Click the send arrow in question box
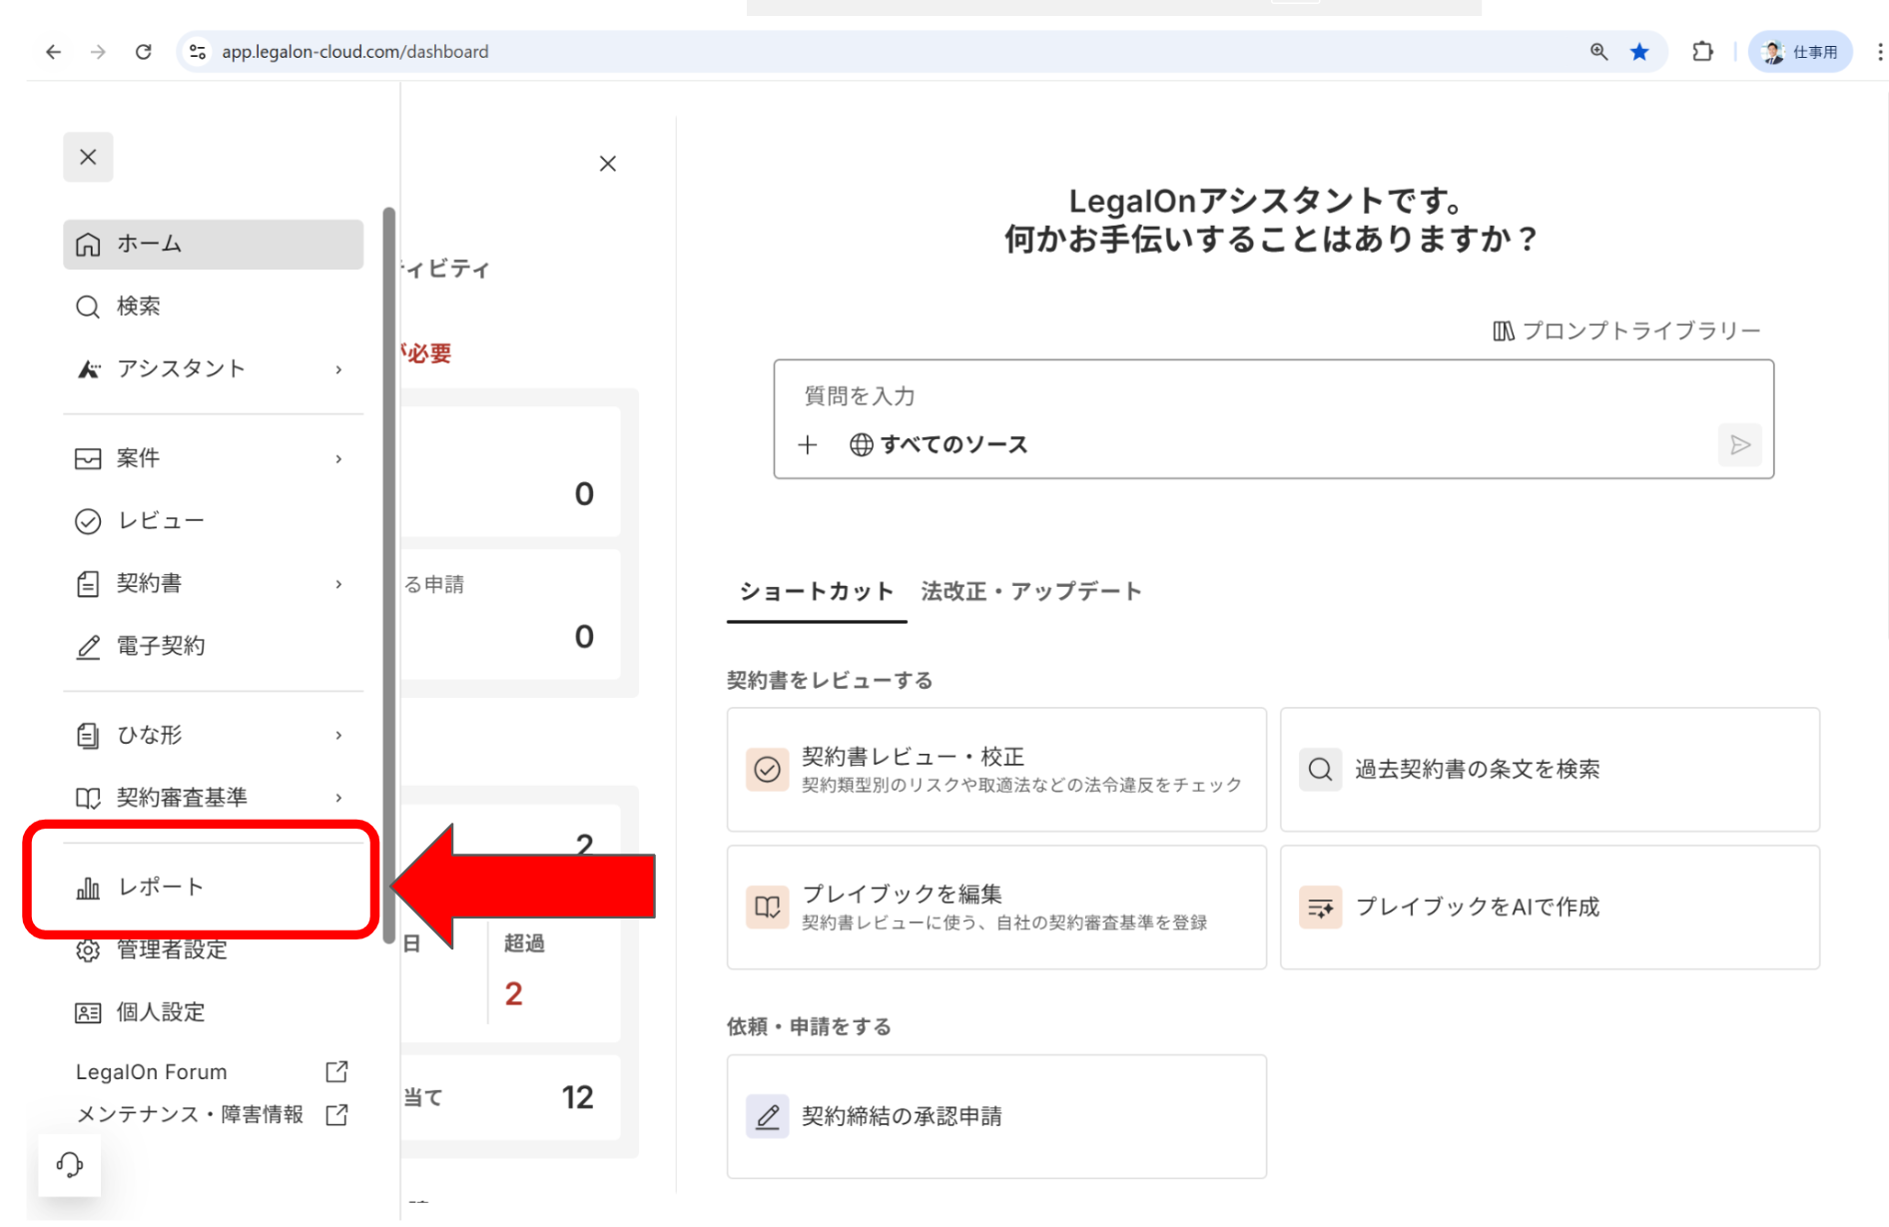Screen dimensions: 1889x1227 (x=1739, y=445)
